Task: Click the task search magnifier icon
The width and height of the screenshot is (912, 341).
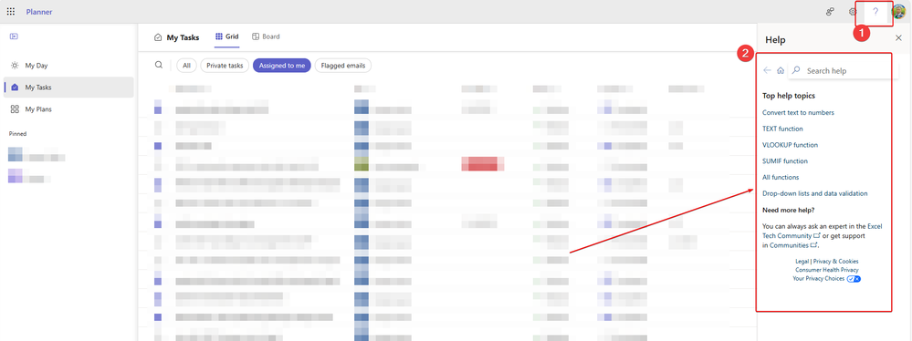Action: tap(159, 65)
